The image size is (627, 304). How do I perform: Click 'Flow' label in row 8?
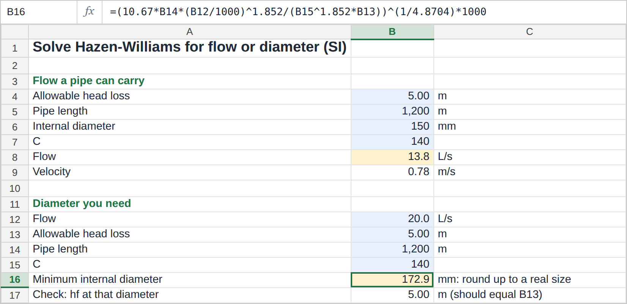pyautogui.click(x=44, y=157)
